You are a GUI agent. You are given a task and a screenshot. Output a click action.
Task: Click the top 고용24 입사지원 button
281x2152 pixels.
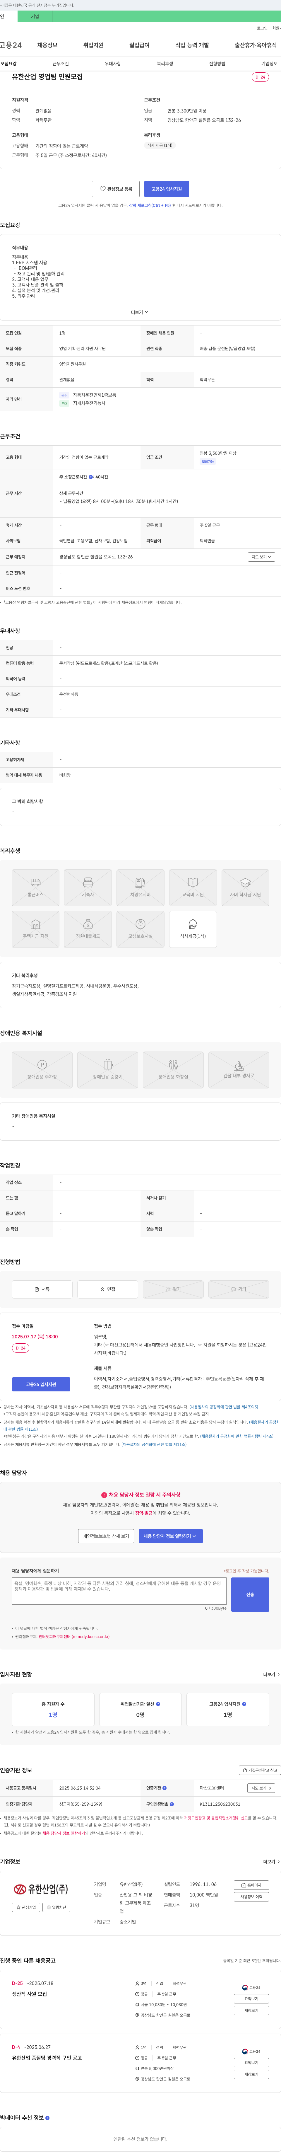point(167,189)
